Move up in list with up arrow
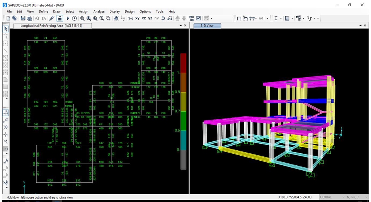The width and height of the screenshot is (371, 202). (x=177, y=18)
